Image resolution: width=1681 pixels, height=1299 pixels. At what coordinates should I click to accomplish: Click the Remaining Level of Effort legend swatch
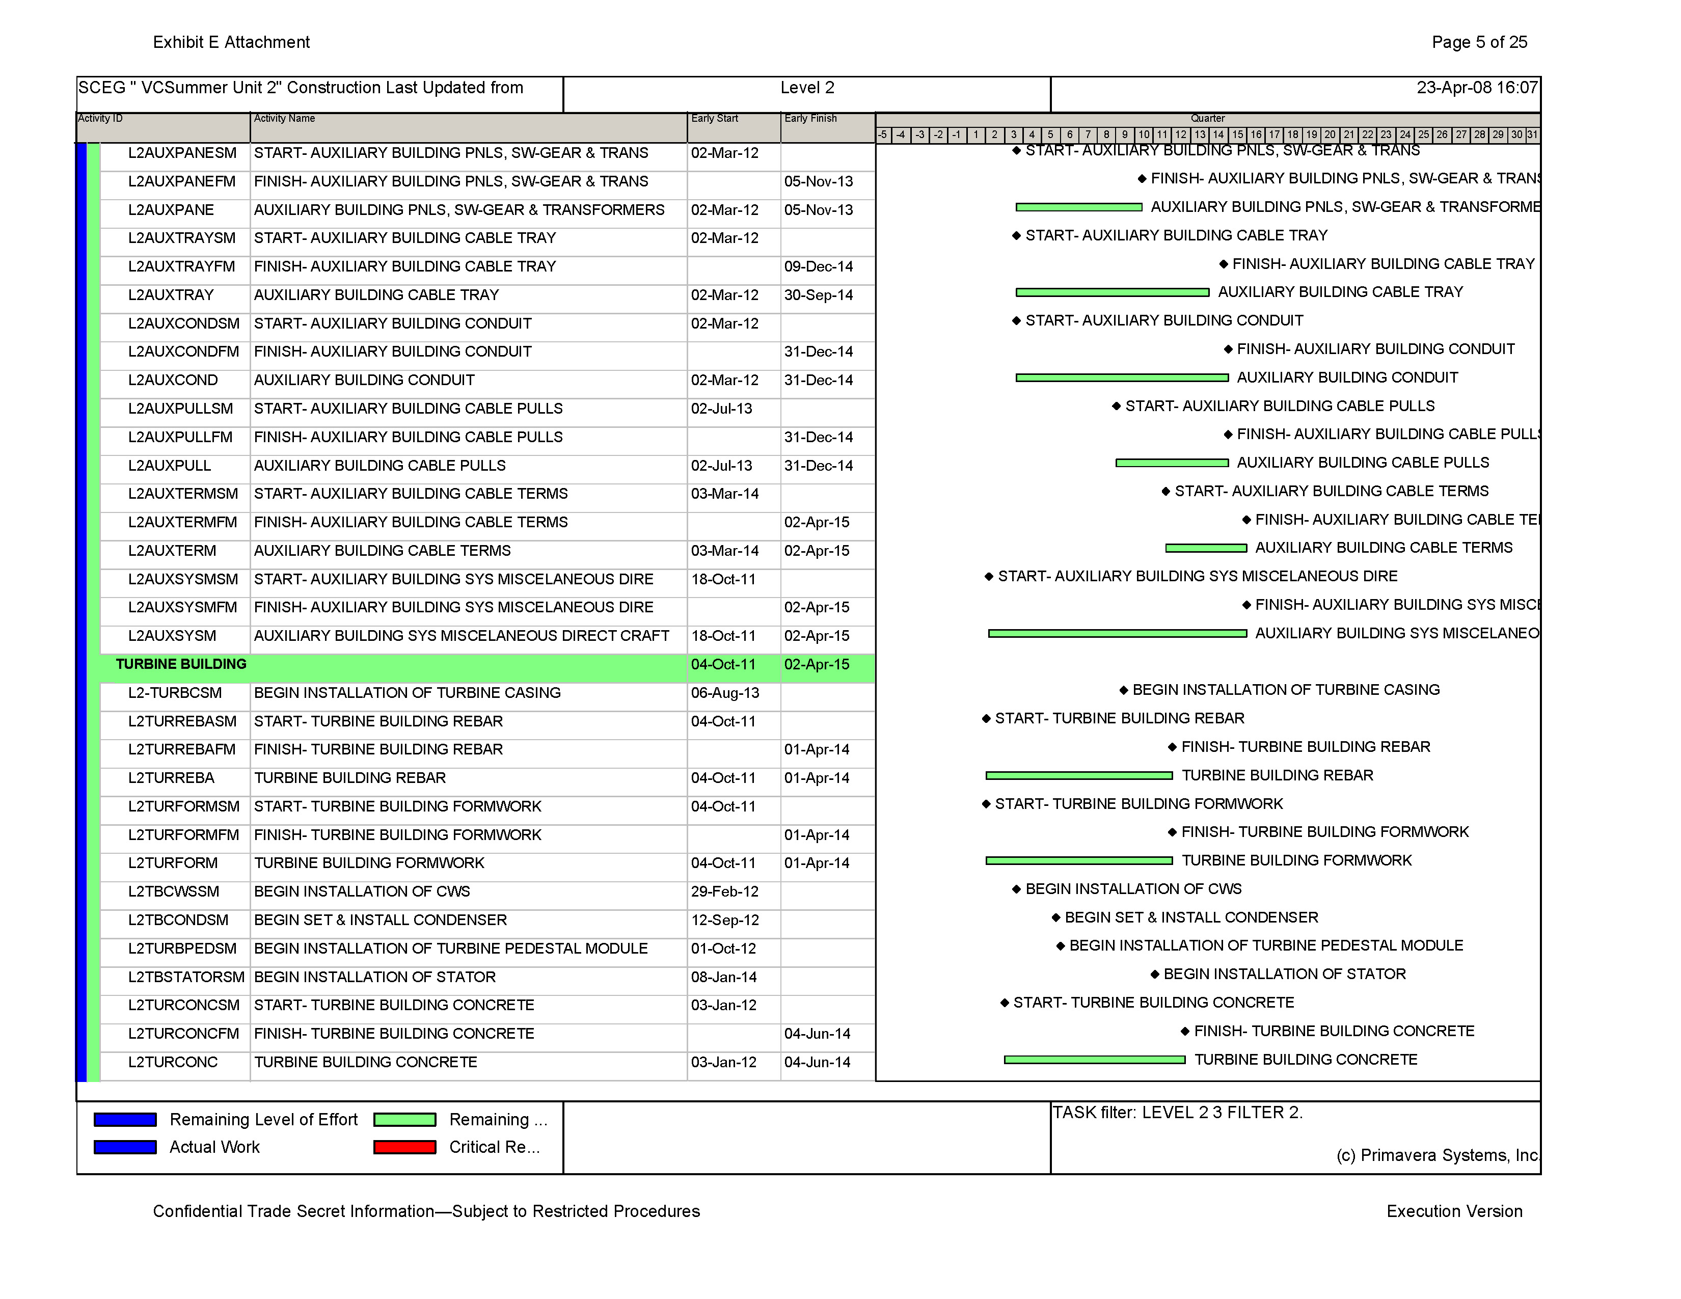[x=125, y=1120]
